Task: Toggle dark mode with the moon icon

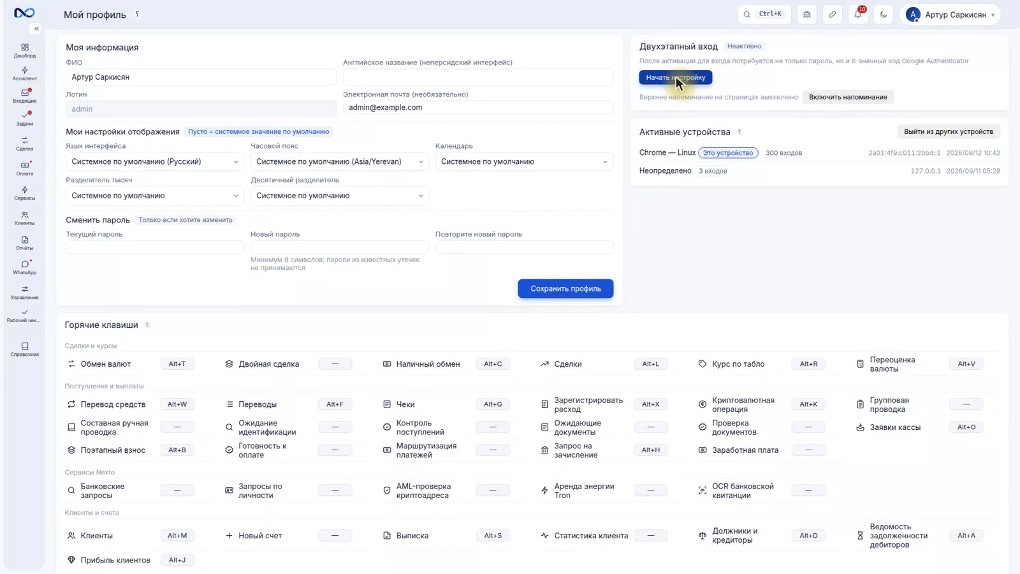Action: pos(884,14)
